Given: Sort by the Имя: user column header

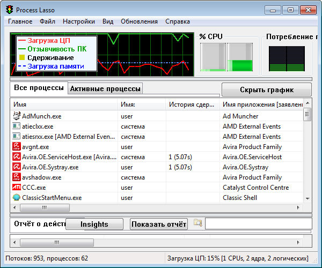Looking at the screenshot, I should coord(142,105).
